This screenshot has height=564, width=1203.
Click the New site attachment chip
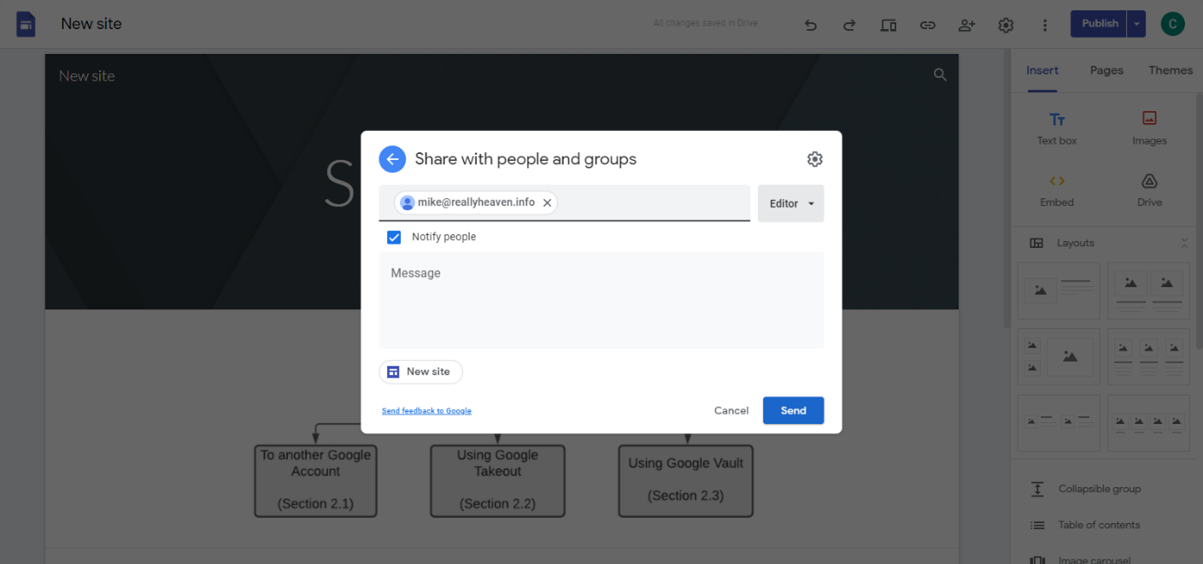[420, 372]
